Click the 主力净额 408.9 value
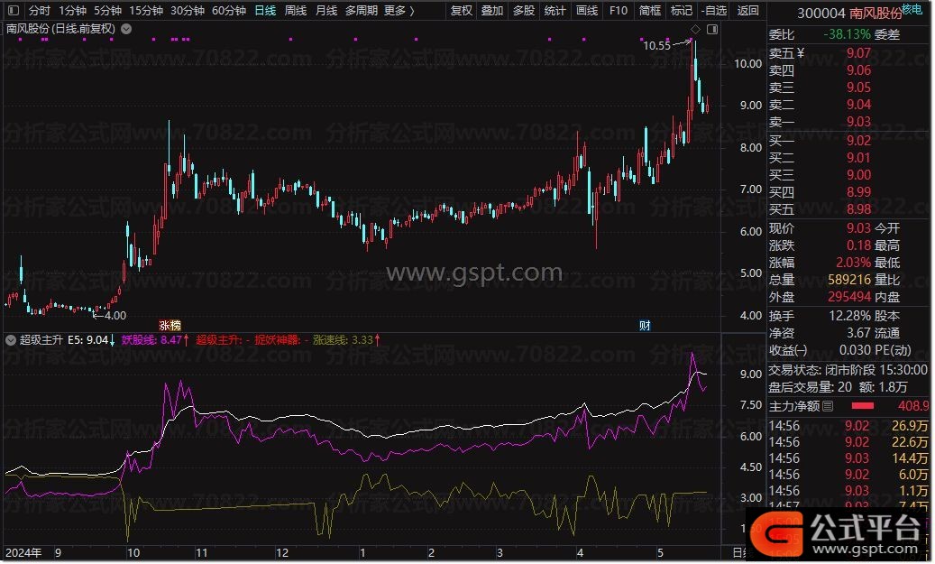 coord(913,406)
